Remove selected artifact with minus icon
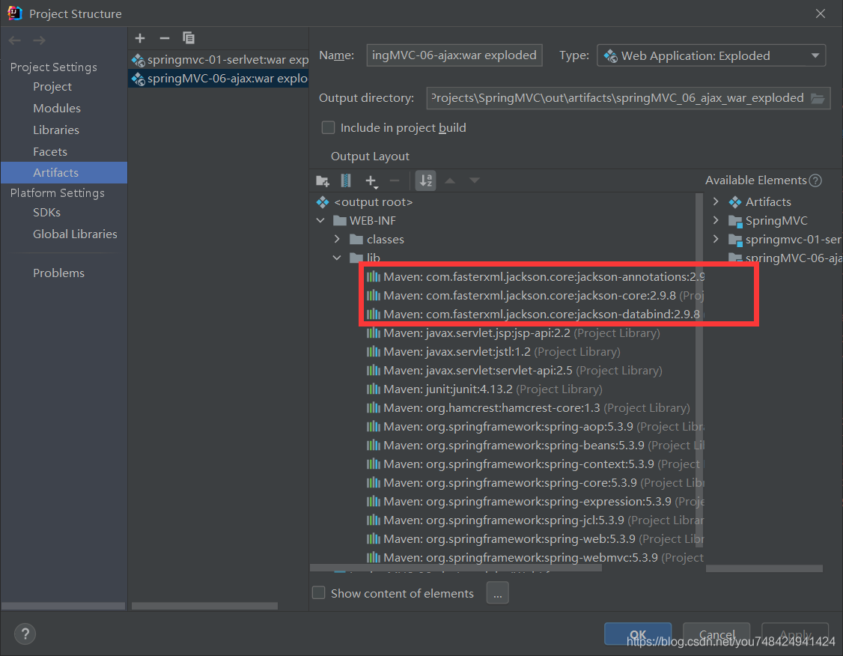 (x=165, y=38)
